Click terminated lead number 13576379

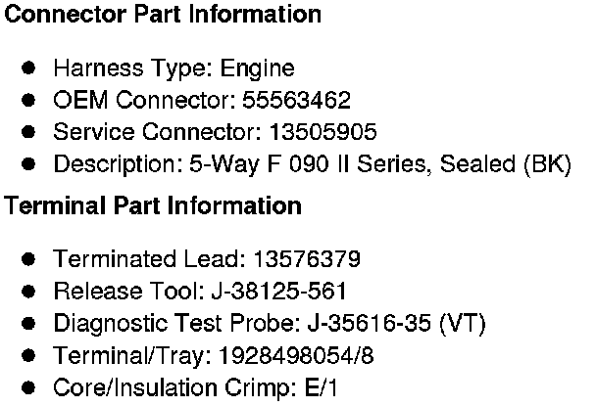point(306,259)
